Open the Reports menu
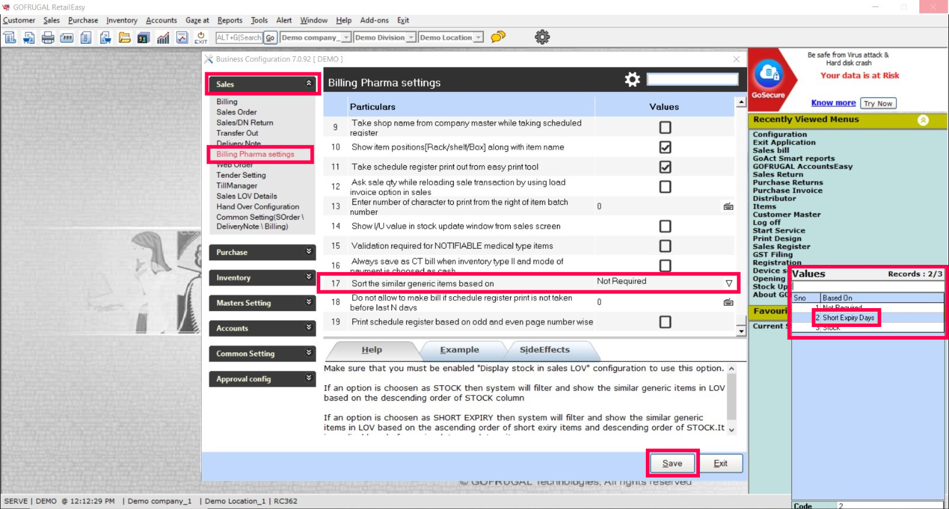Viewport: 949px width, 509px height. click(230, 20)
